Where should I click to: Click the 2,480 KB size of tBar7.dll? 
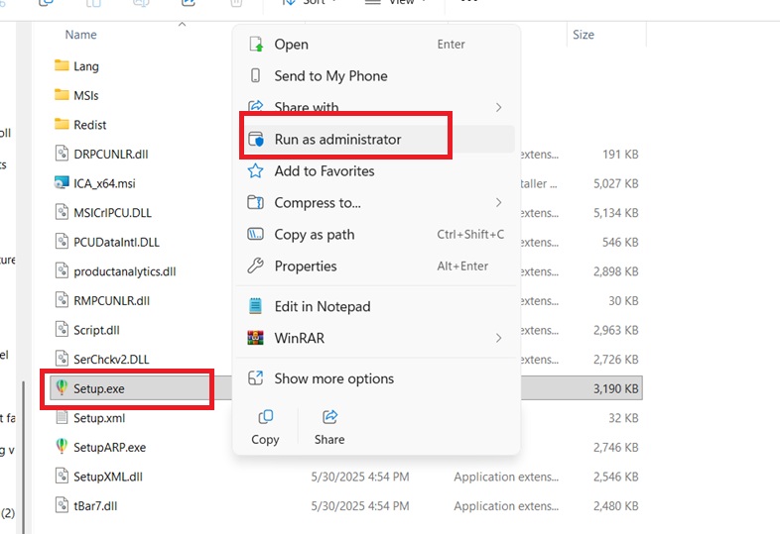[x=616, y=505]
